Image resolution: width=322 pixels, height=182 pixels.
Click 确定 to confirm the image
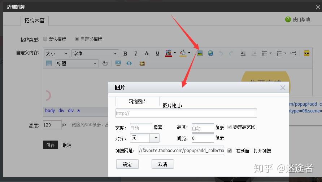tap(127, 164)
